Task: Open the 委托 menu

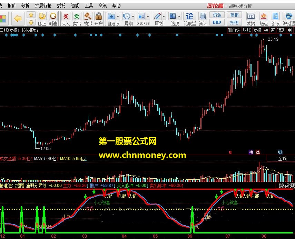Action: [61, 6]
